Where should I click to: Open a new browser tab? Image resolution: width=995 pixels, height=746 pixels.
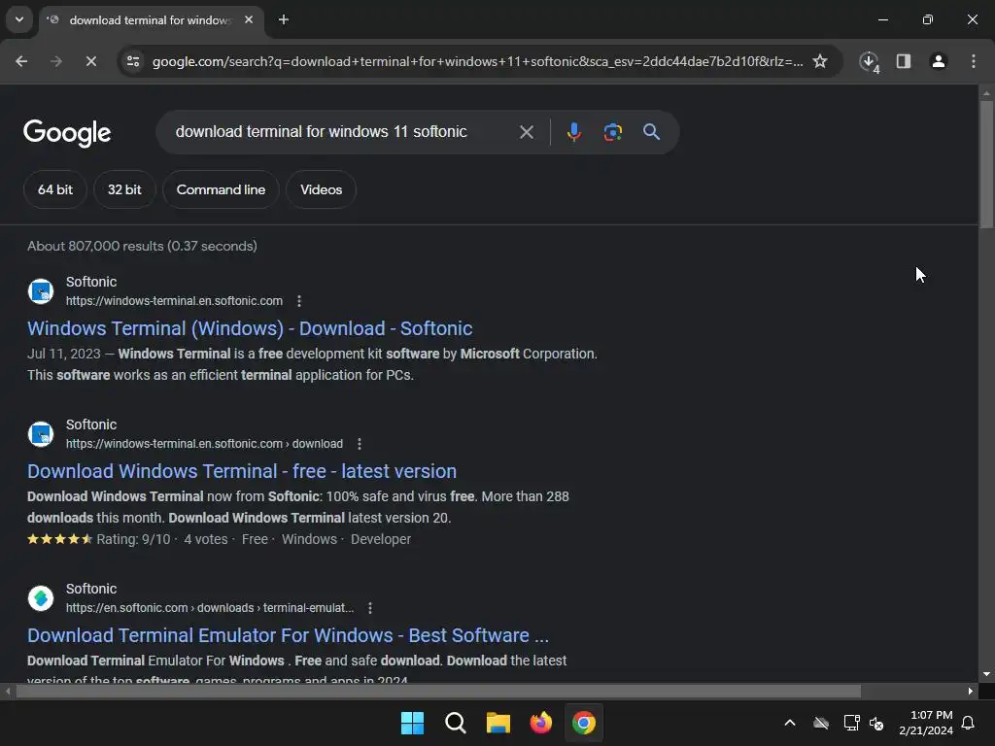point(284,19)
